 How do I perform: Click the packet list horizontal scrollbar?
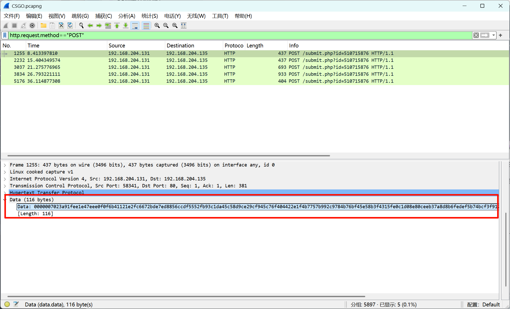coord(169,156)
